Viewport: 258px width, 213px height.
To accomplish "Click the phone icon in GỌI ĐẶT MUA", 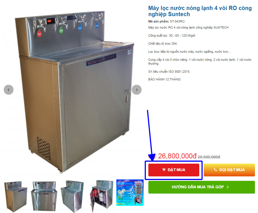I will click(x=215, y=170).
